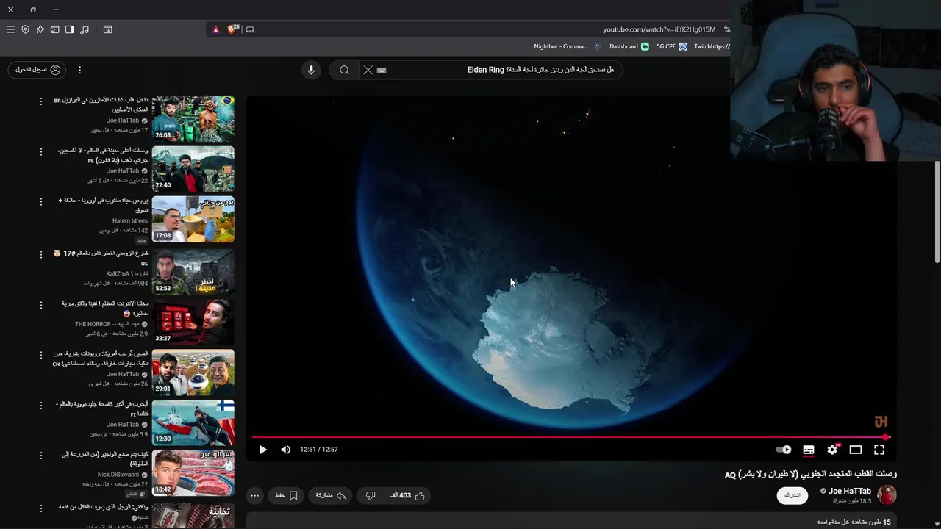The height and width of the screenshot is (529, 941).
Task: Open more actions below the video
Action: coord(254,496)
